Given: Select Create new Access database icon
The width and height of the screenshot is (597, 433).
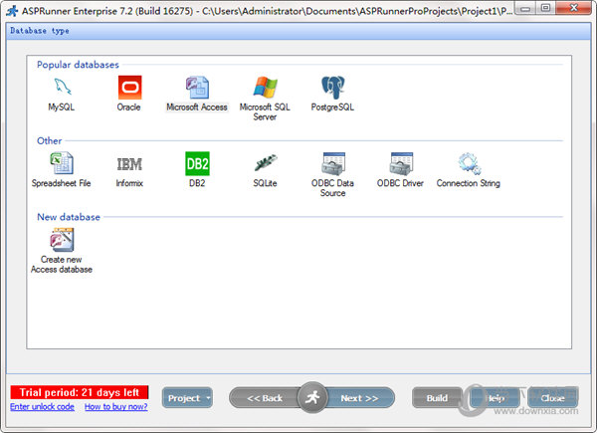Looking at the screenshot, I should click(x=62, y=240).
